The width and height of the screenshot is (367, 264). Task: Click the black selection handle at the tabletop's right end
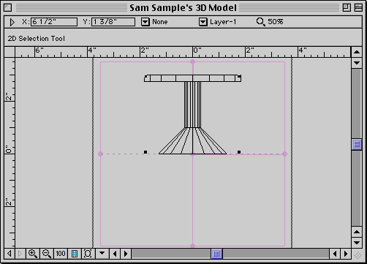click(239, 77)
